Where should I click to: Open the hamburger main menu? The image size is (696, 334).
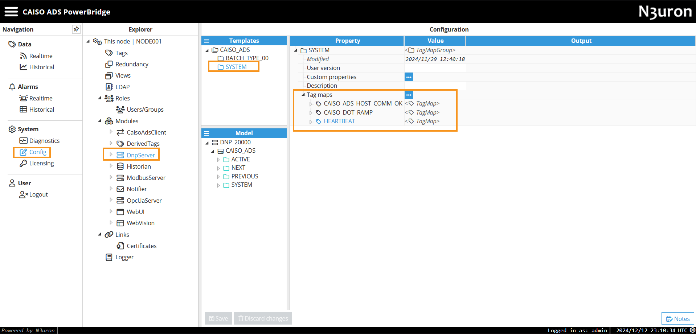11,12
